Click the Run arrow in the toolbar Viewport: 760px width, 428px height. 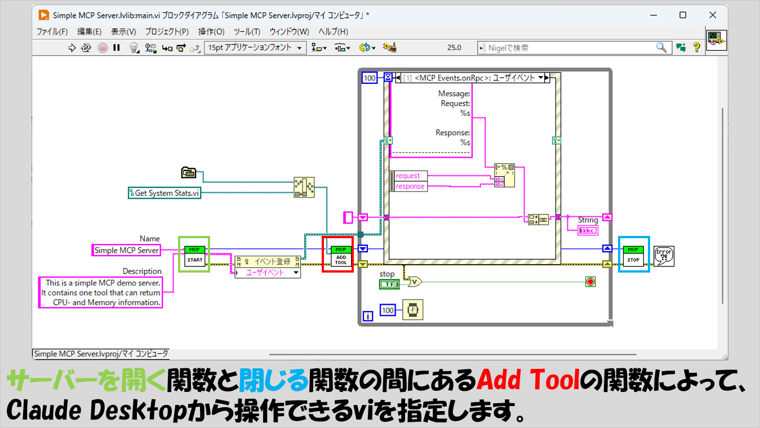point(72,48)
